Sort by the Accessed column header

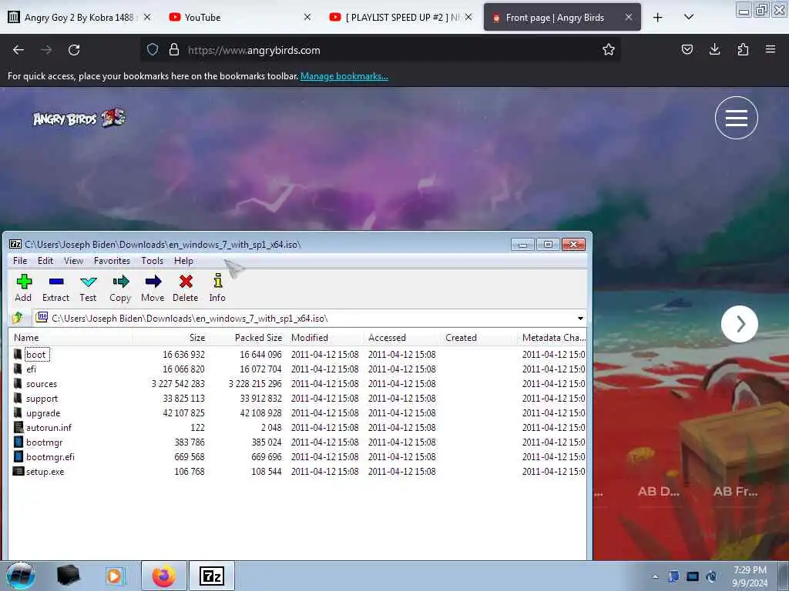[x=401, y=338]
